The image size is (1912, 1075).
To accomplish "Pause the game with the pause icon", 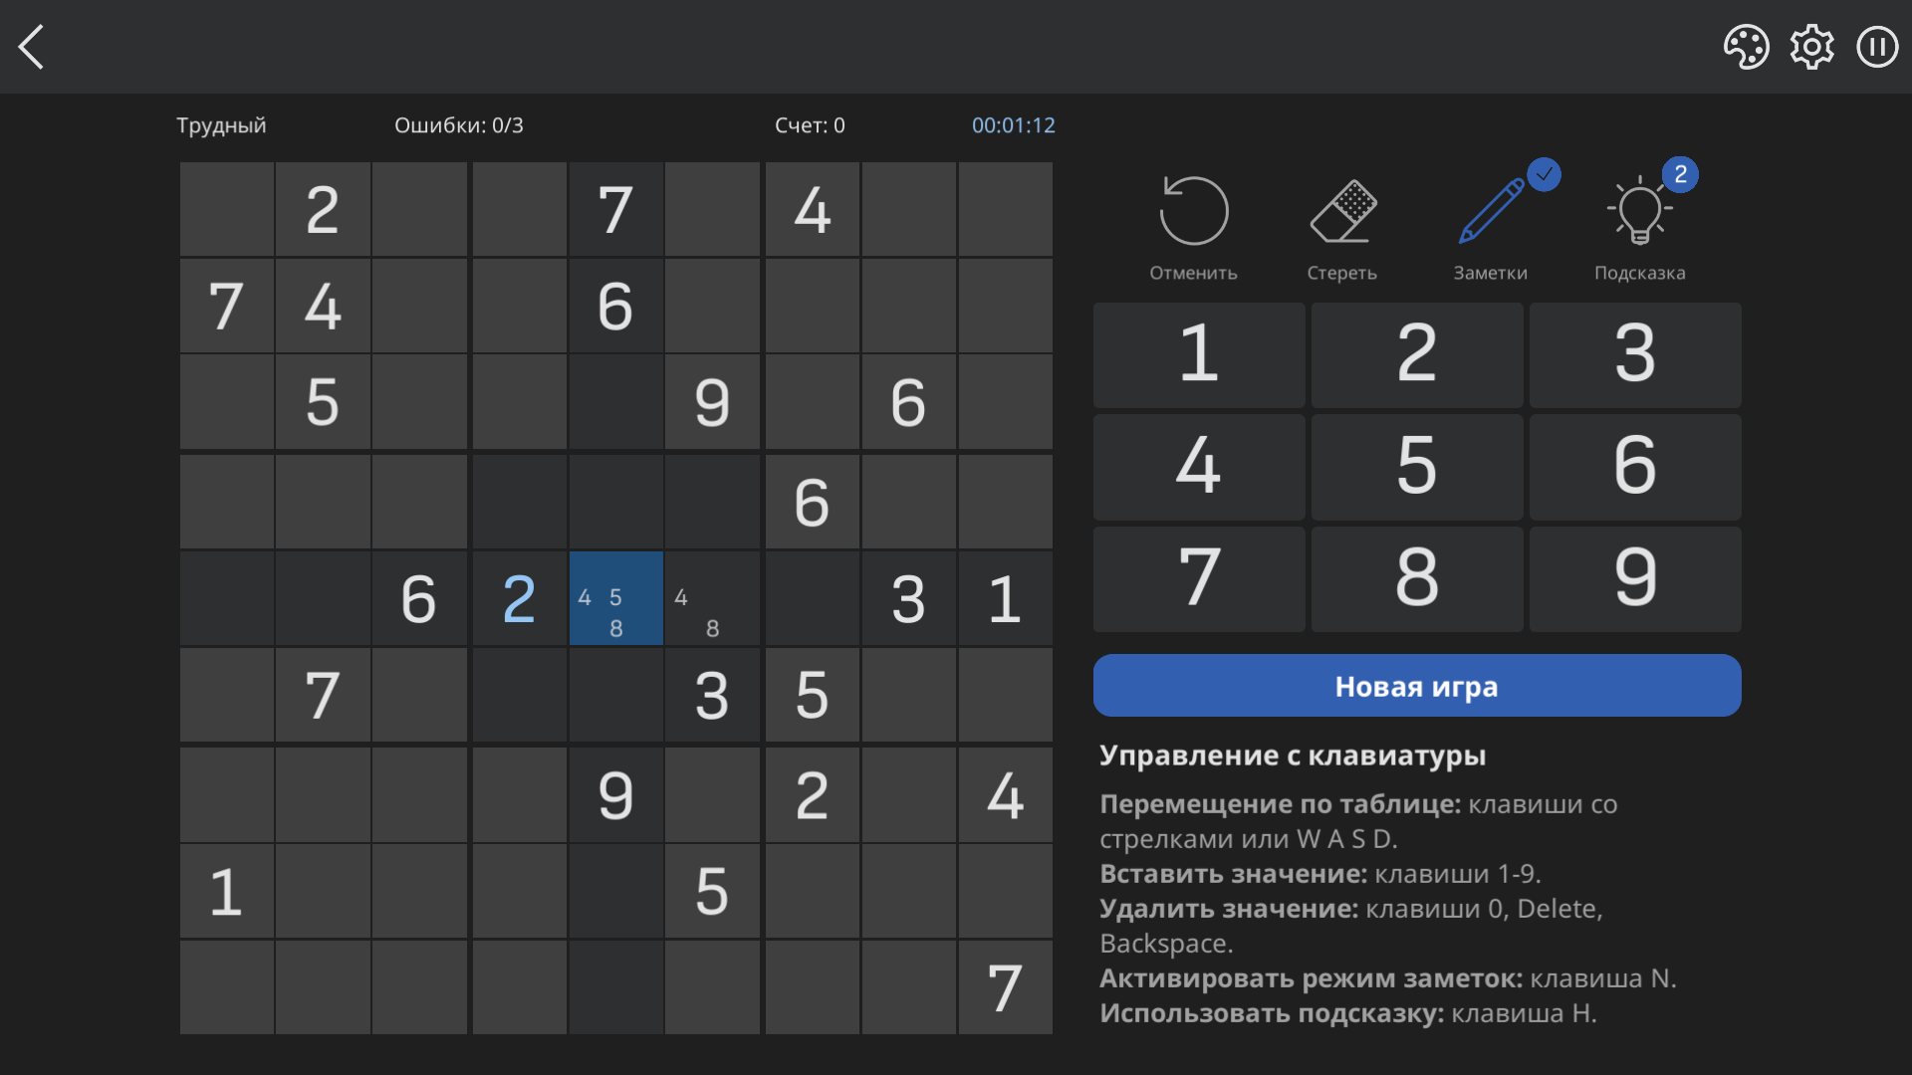I will 1876,46.
